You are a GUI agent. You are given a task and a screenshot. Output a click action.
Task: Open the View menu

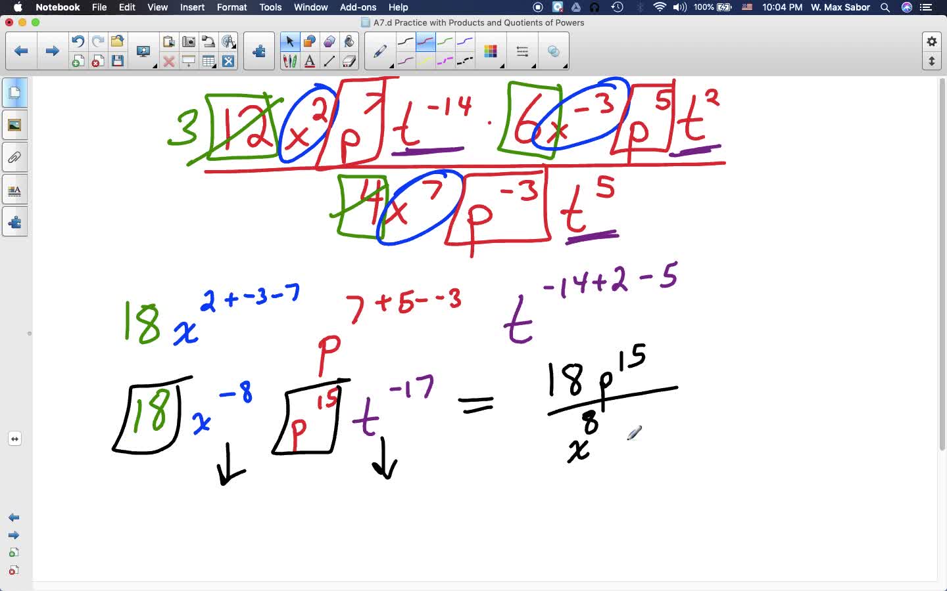pos(157,7)
